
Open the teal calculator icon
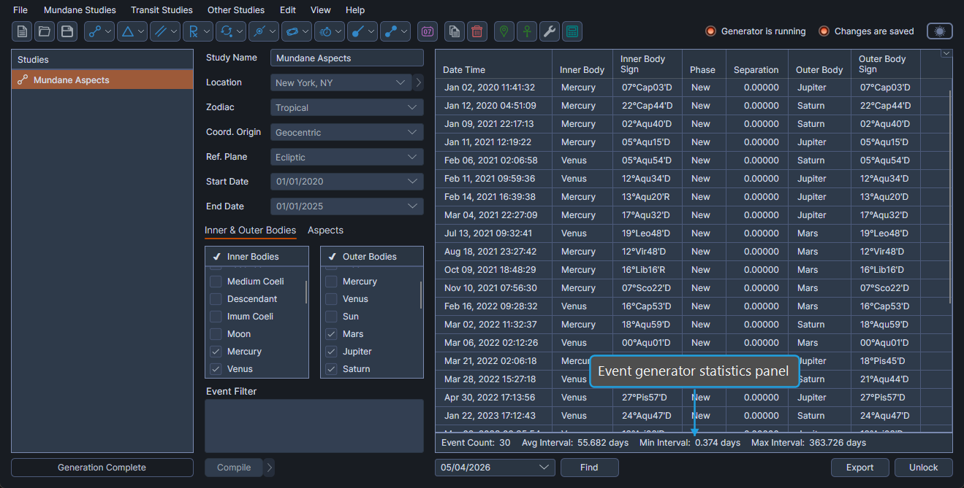pos(572,31)
